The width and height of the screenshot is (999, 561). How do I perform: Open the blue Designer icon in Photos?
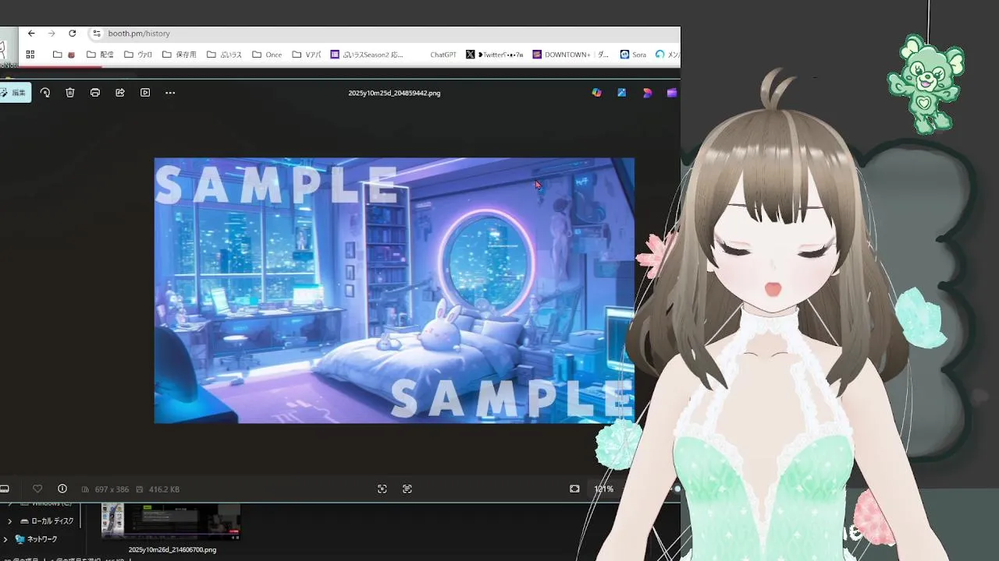[x=621, y=93]
